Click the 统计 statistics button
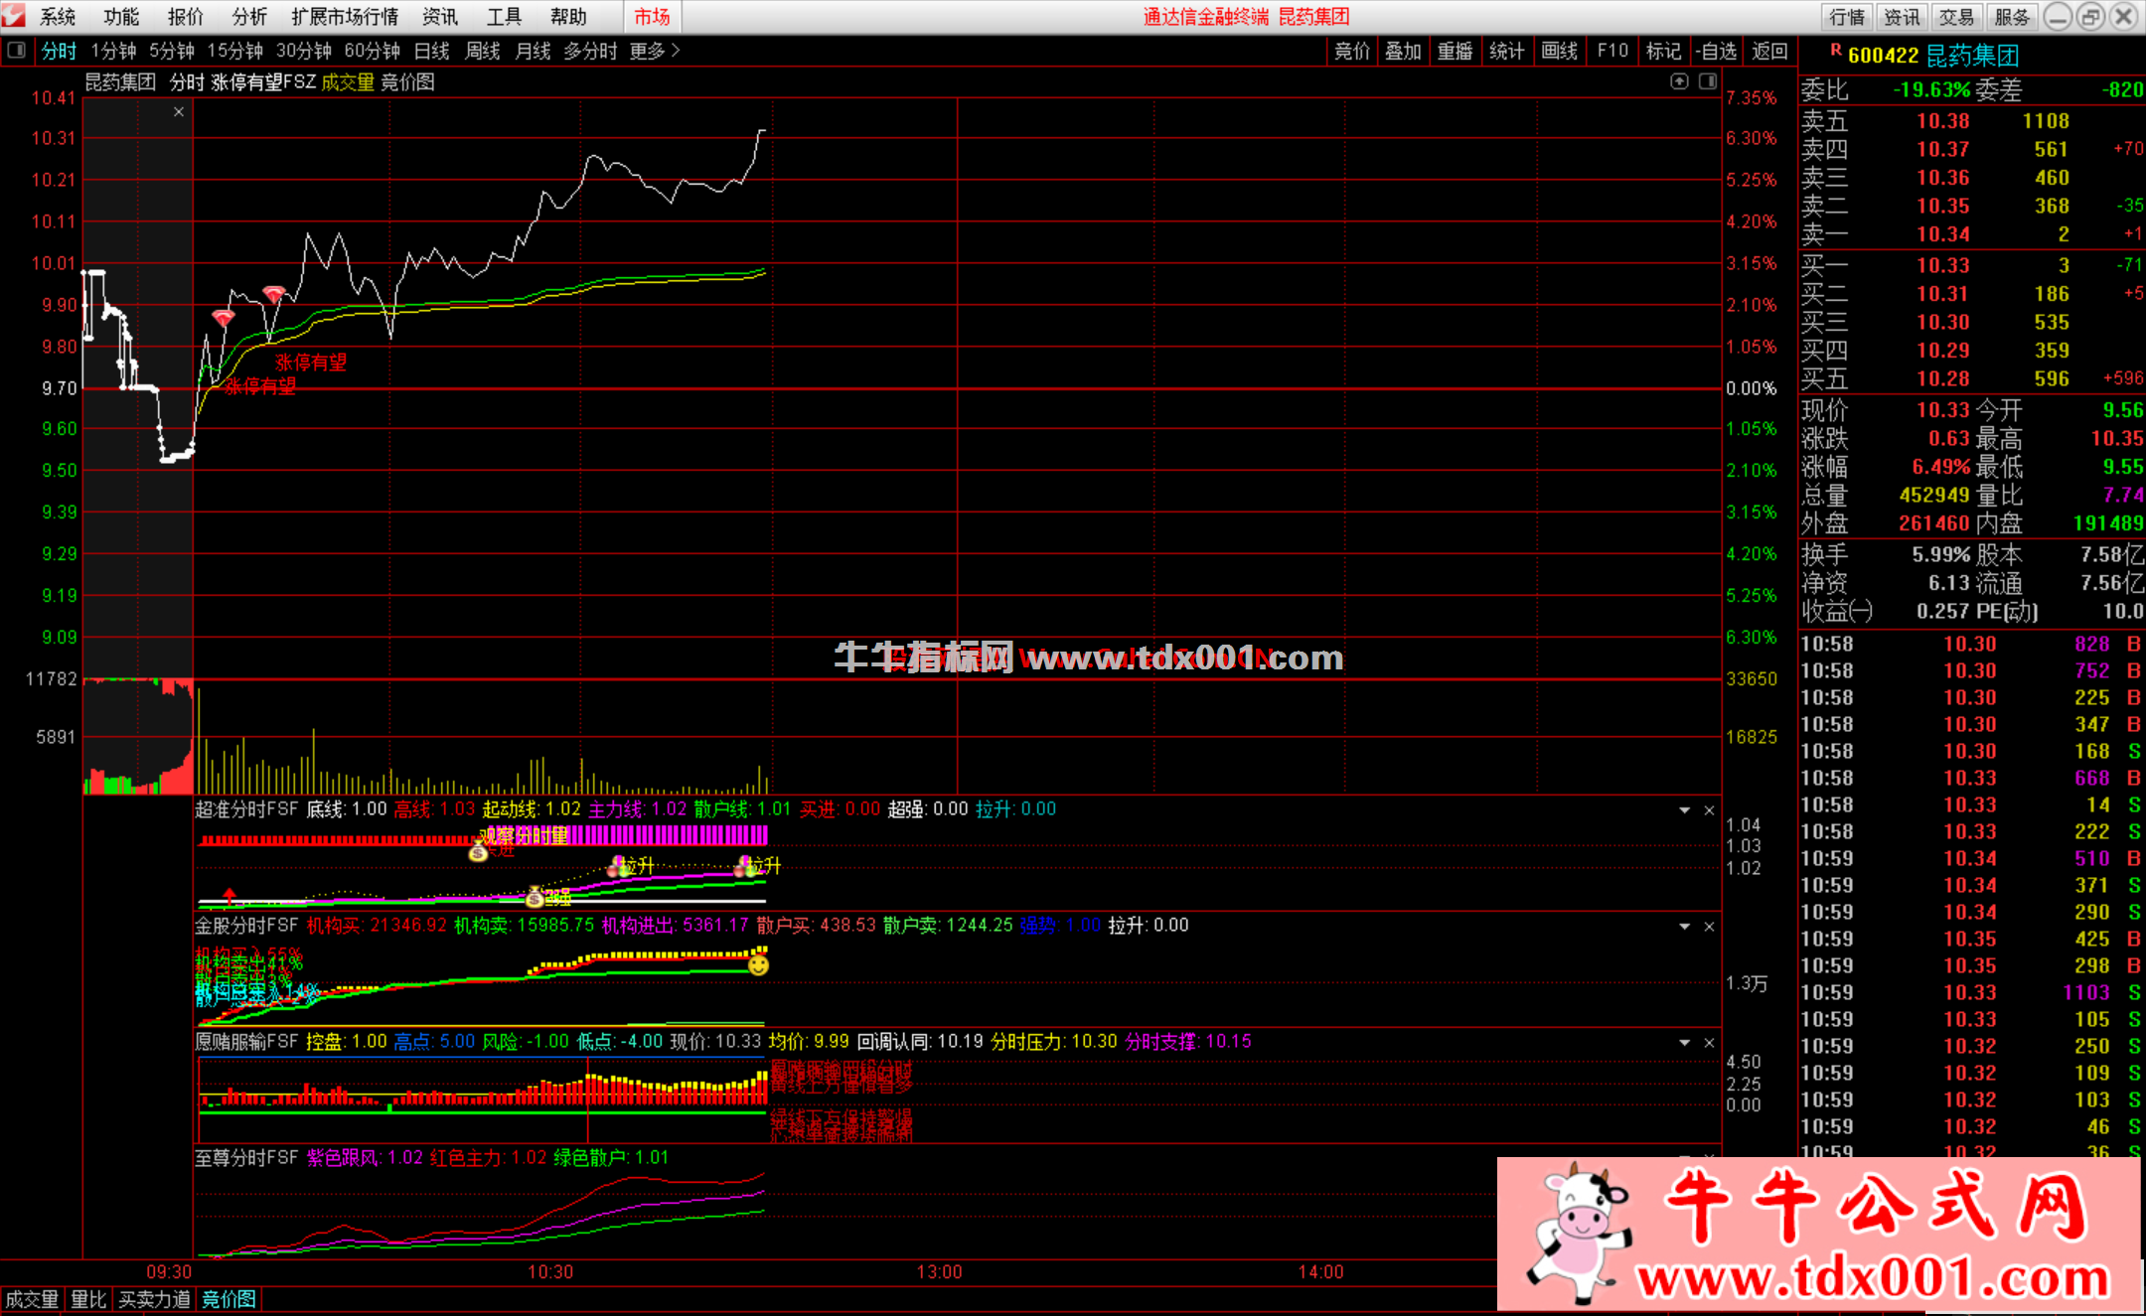 pos(1507,51)
